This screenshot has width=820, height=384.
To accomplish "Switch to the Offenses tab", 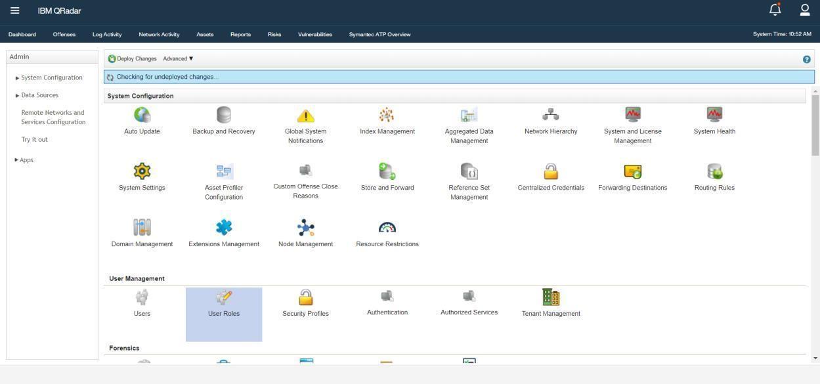I will pos(64,34).
